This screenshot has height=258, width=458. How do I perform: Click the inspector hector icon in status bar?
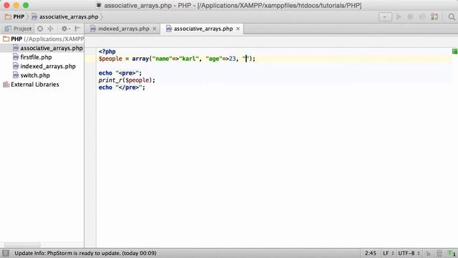pyautogui.click(x=439, y=253)
